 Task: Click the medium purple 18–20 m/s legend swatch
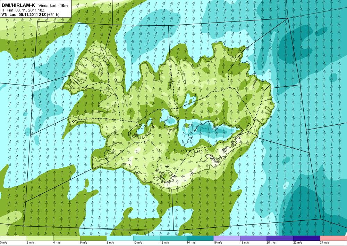coord(253,238)
